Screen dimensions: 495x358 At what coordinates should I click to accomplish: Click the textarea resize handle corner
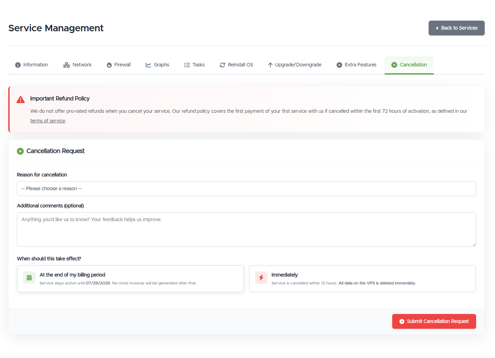click(474, 245)
